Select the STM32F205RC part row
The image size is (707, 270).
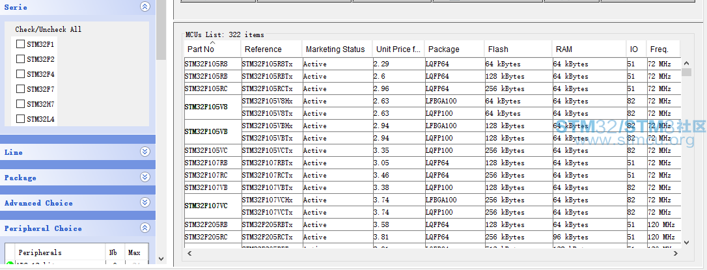coord(432,237)
